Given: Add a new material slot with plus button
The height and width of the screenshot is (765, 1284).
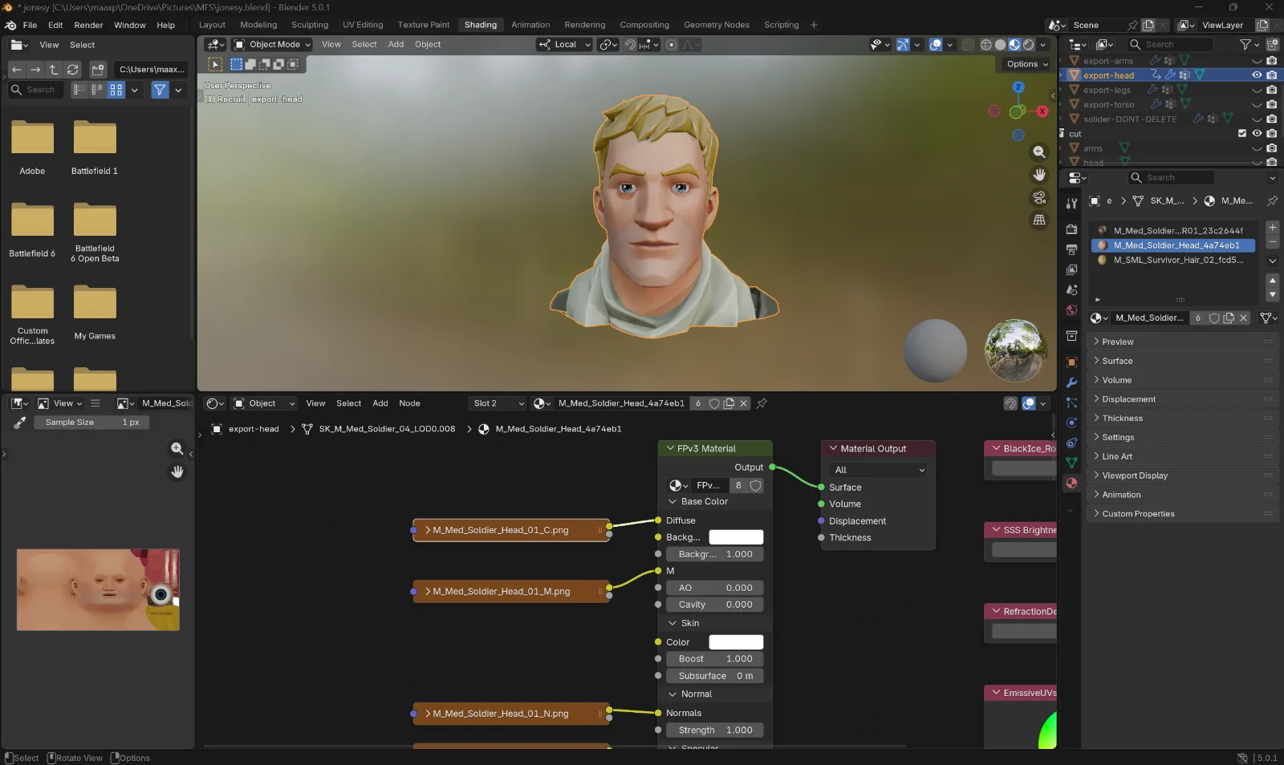Looking at the screenshot, I should pyautogui.click(x=1272, y=228).
